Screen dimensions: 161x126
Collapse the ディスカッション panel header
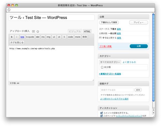pyautogui.click(x=123, y=108)
